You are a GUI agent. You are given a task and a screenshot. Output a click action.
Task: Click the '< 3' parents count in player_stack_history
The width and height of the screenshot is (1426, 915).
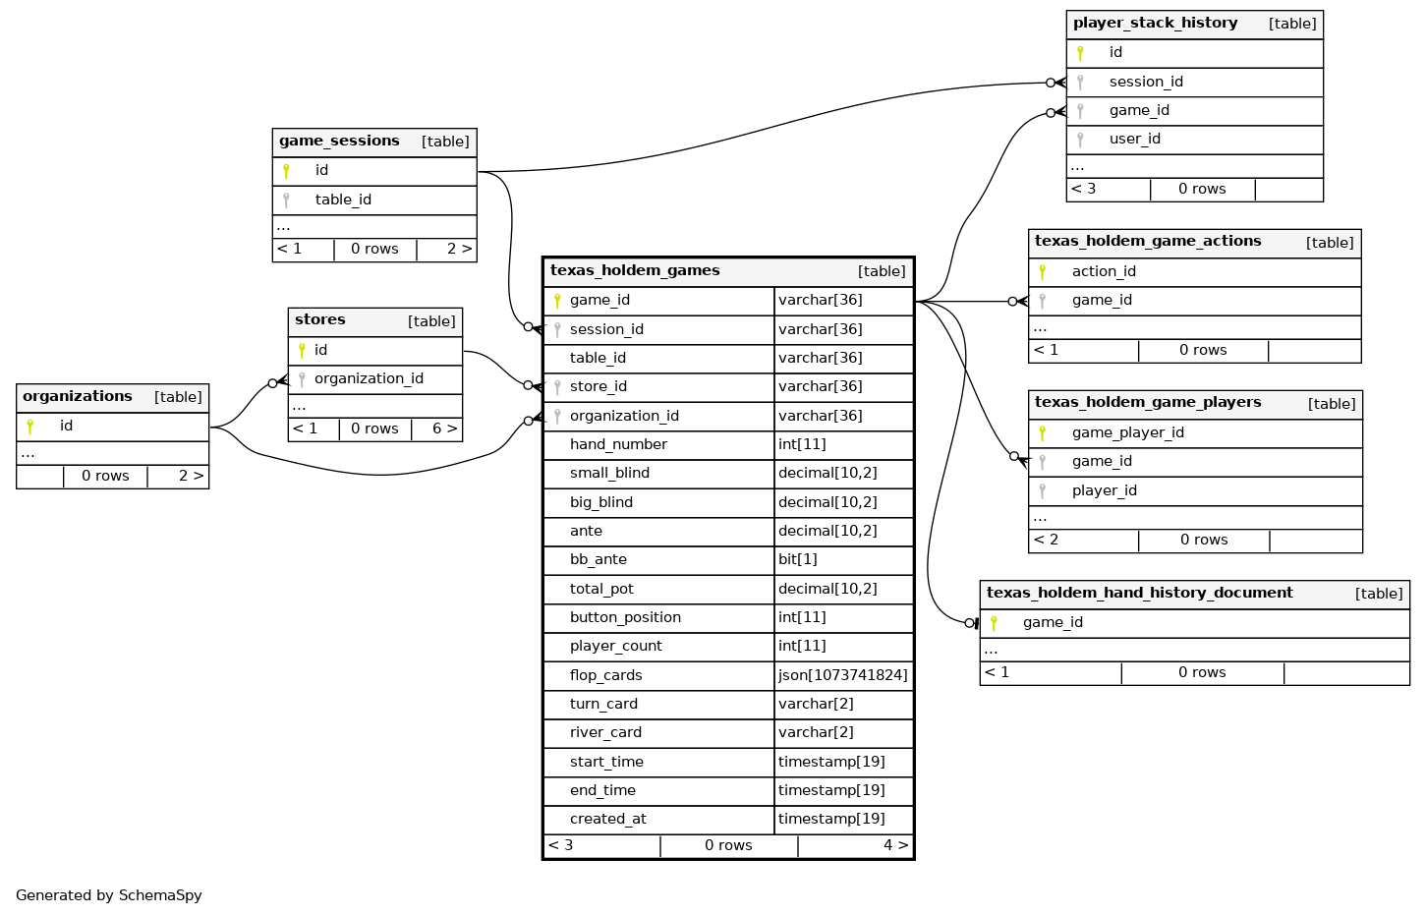click(1083, 190)
